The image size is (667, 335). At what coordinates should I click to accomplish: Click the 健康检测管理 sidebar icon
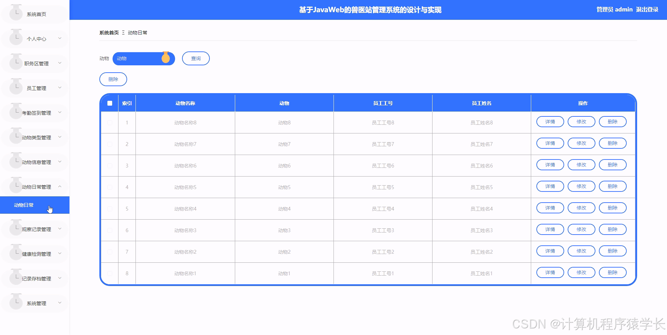click(x=16, y=253)
